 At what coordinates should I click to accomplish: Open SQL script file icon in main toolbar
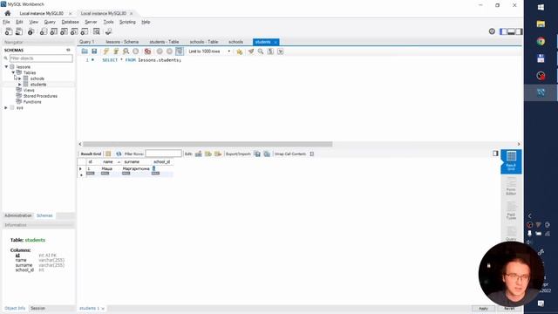coord(19,31)
